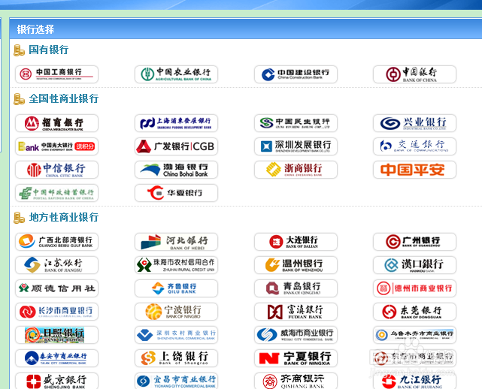Select 广西北部湾银行 Guangxi Beibu Gulf Bank
Viewport: 482px width, 389px height.
pyautogui.click(x=56, y=242)
